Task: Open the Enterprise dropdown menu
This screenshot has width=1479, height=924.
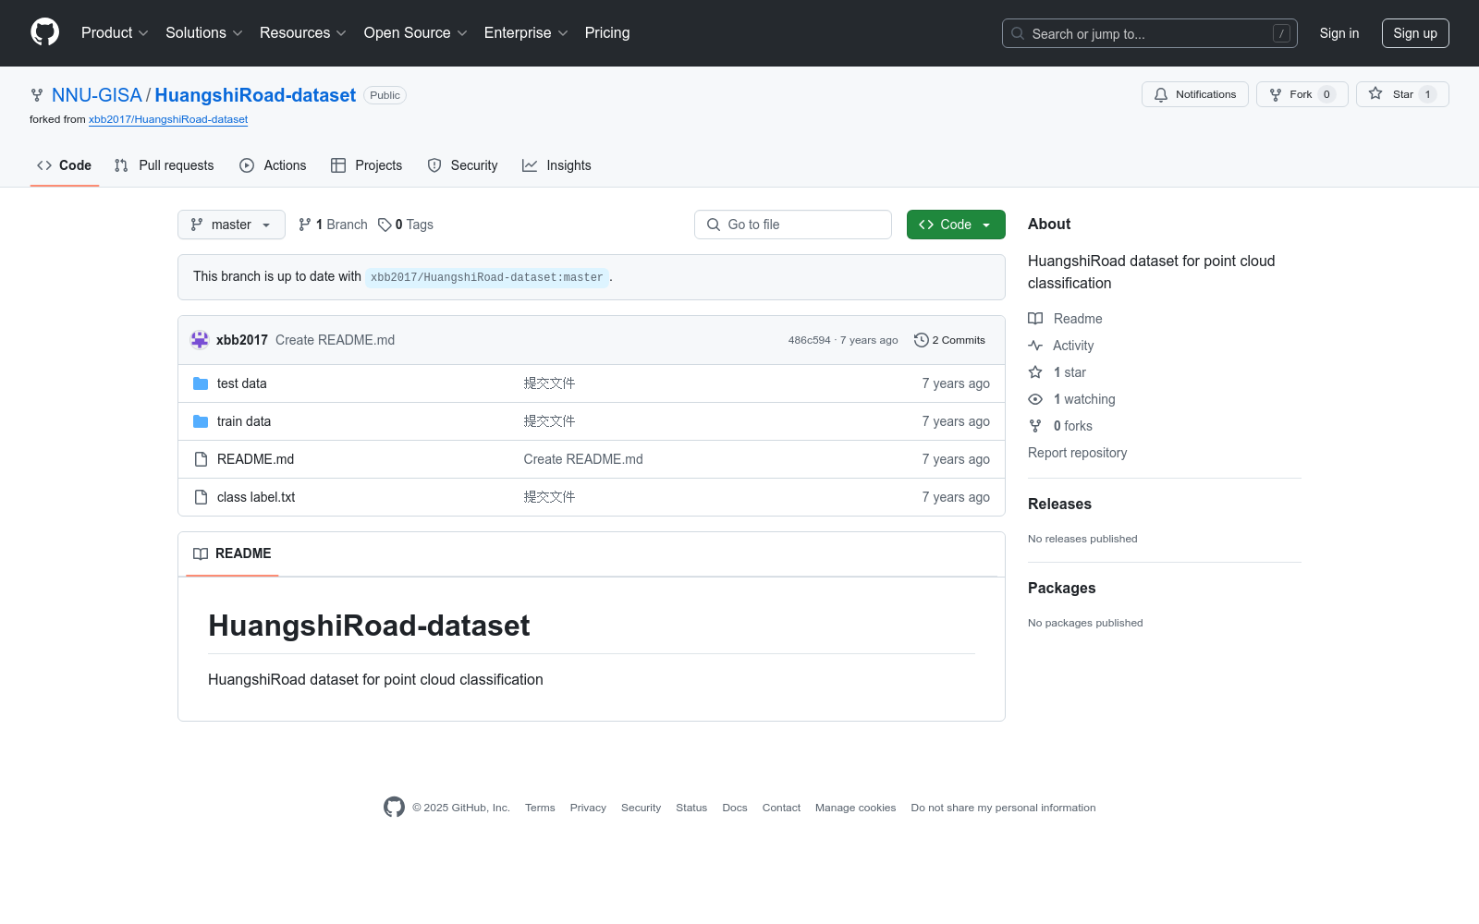Action: (526, 33)
